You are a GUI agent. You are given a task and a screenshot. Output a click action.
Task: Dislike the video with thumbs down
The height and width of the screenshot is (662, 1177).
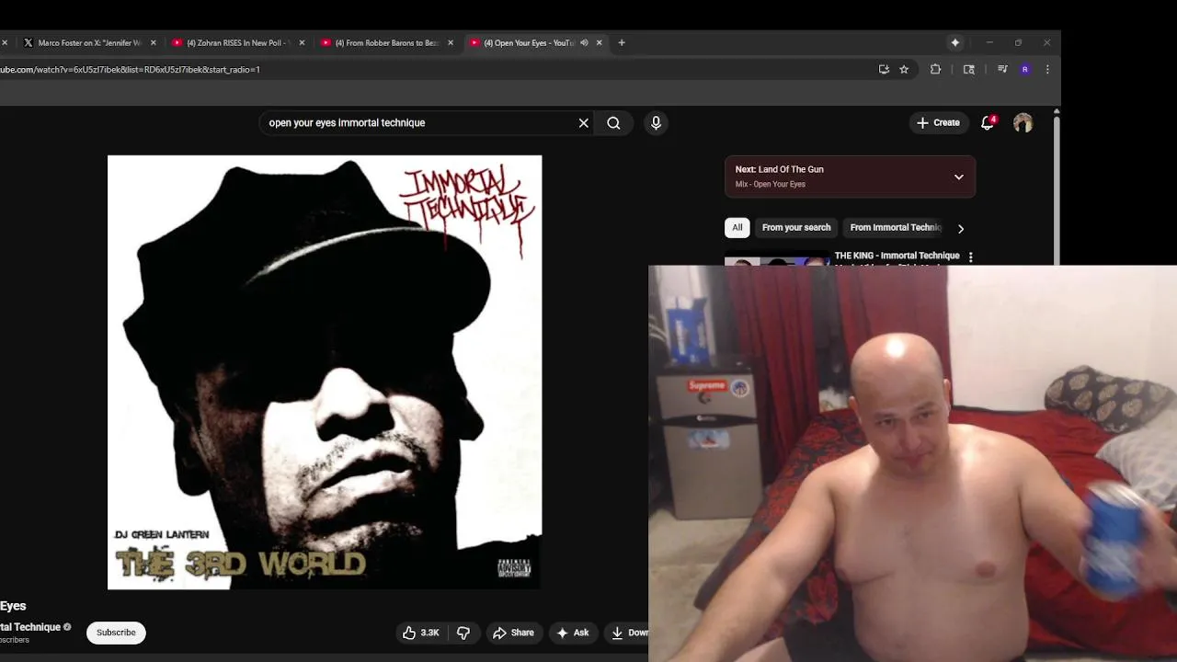tap(463, 633)
